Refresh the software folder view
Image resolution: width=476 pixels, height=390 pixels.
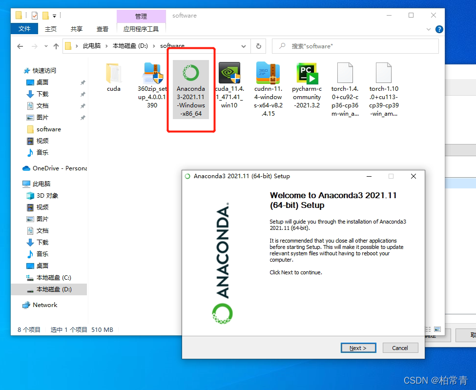(x=259, y=46)
